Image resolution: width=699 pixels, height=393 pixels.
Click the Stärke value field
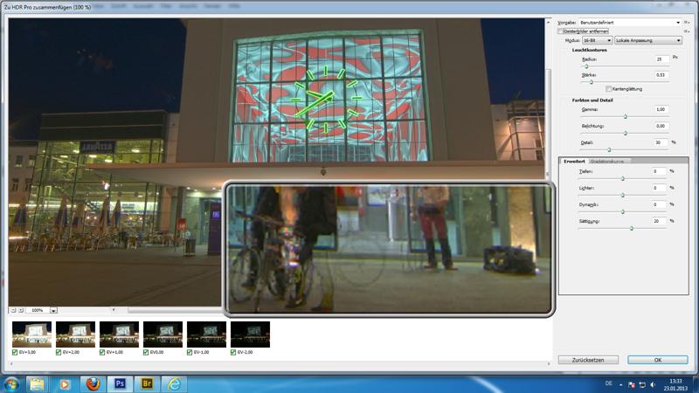pyautogui.click(x=662, y=75)
